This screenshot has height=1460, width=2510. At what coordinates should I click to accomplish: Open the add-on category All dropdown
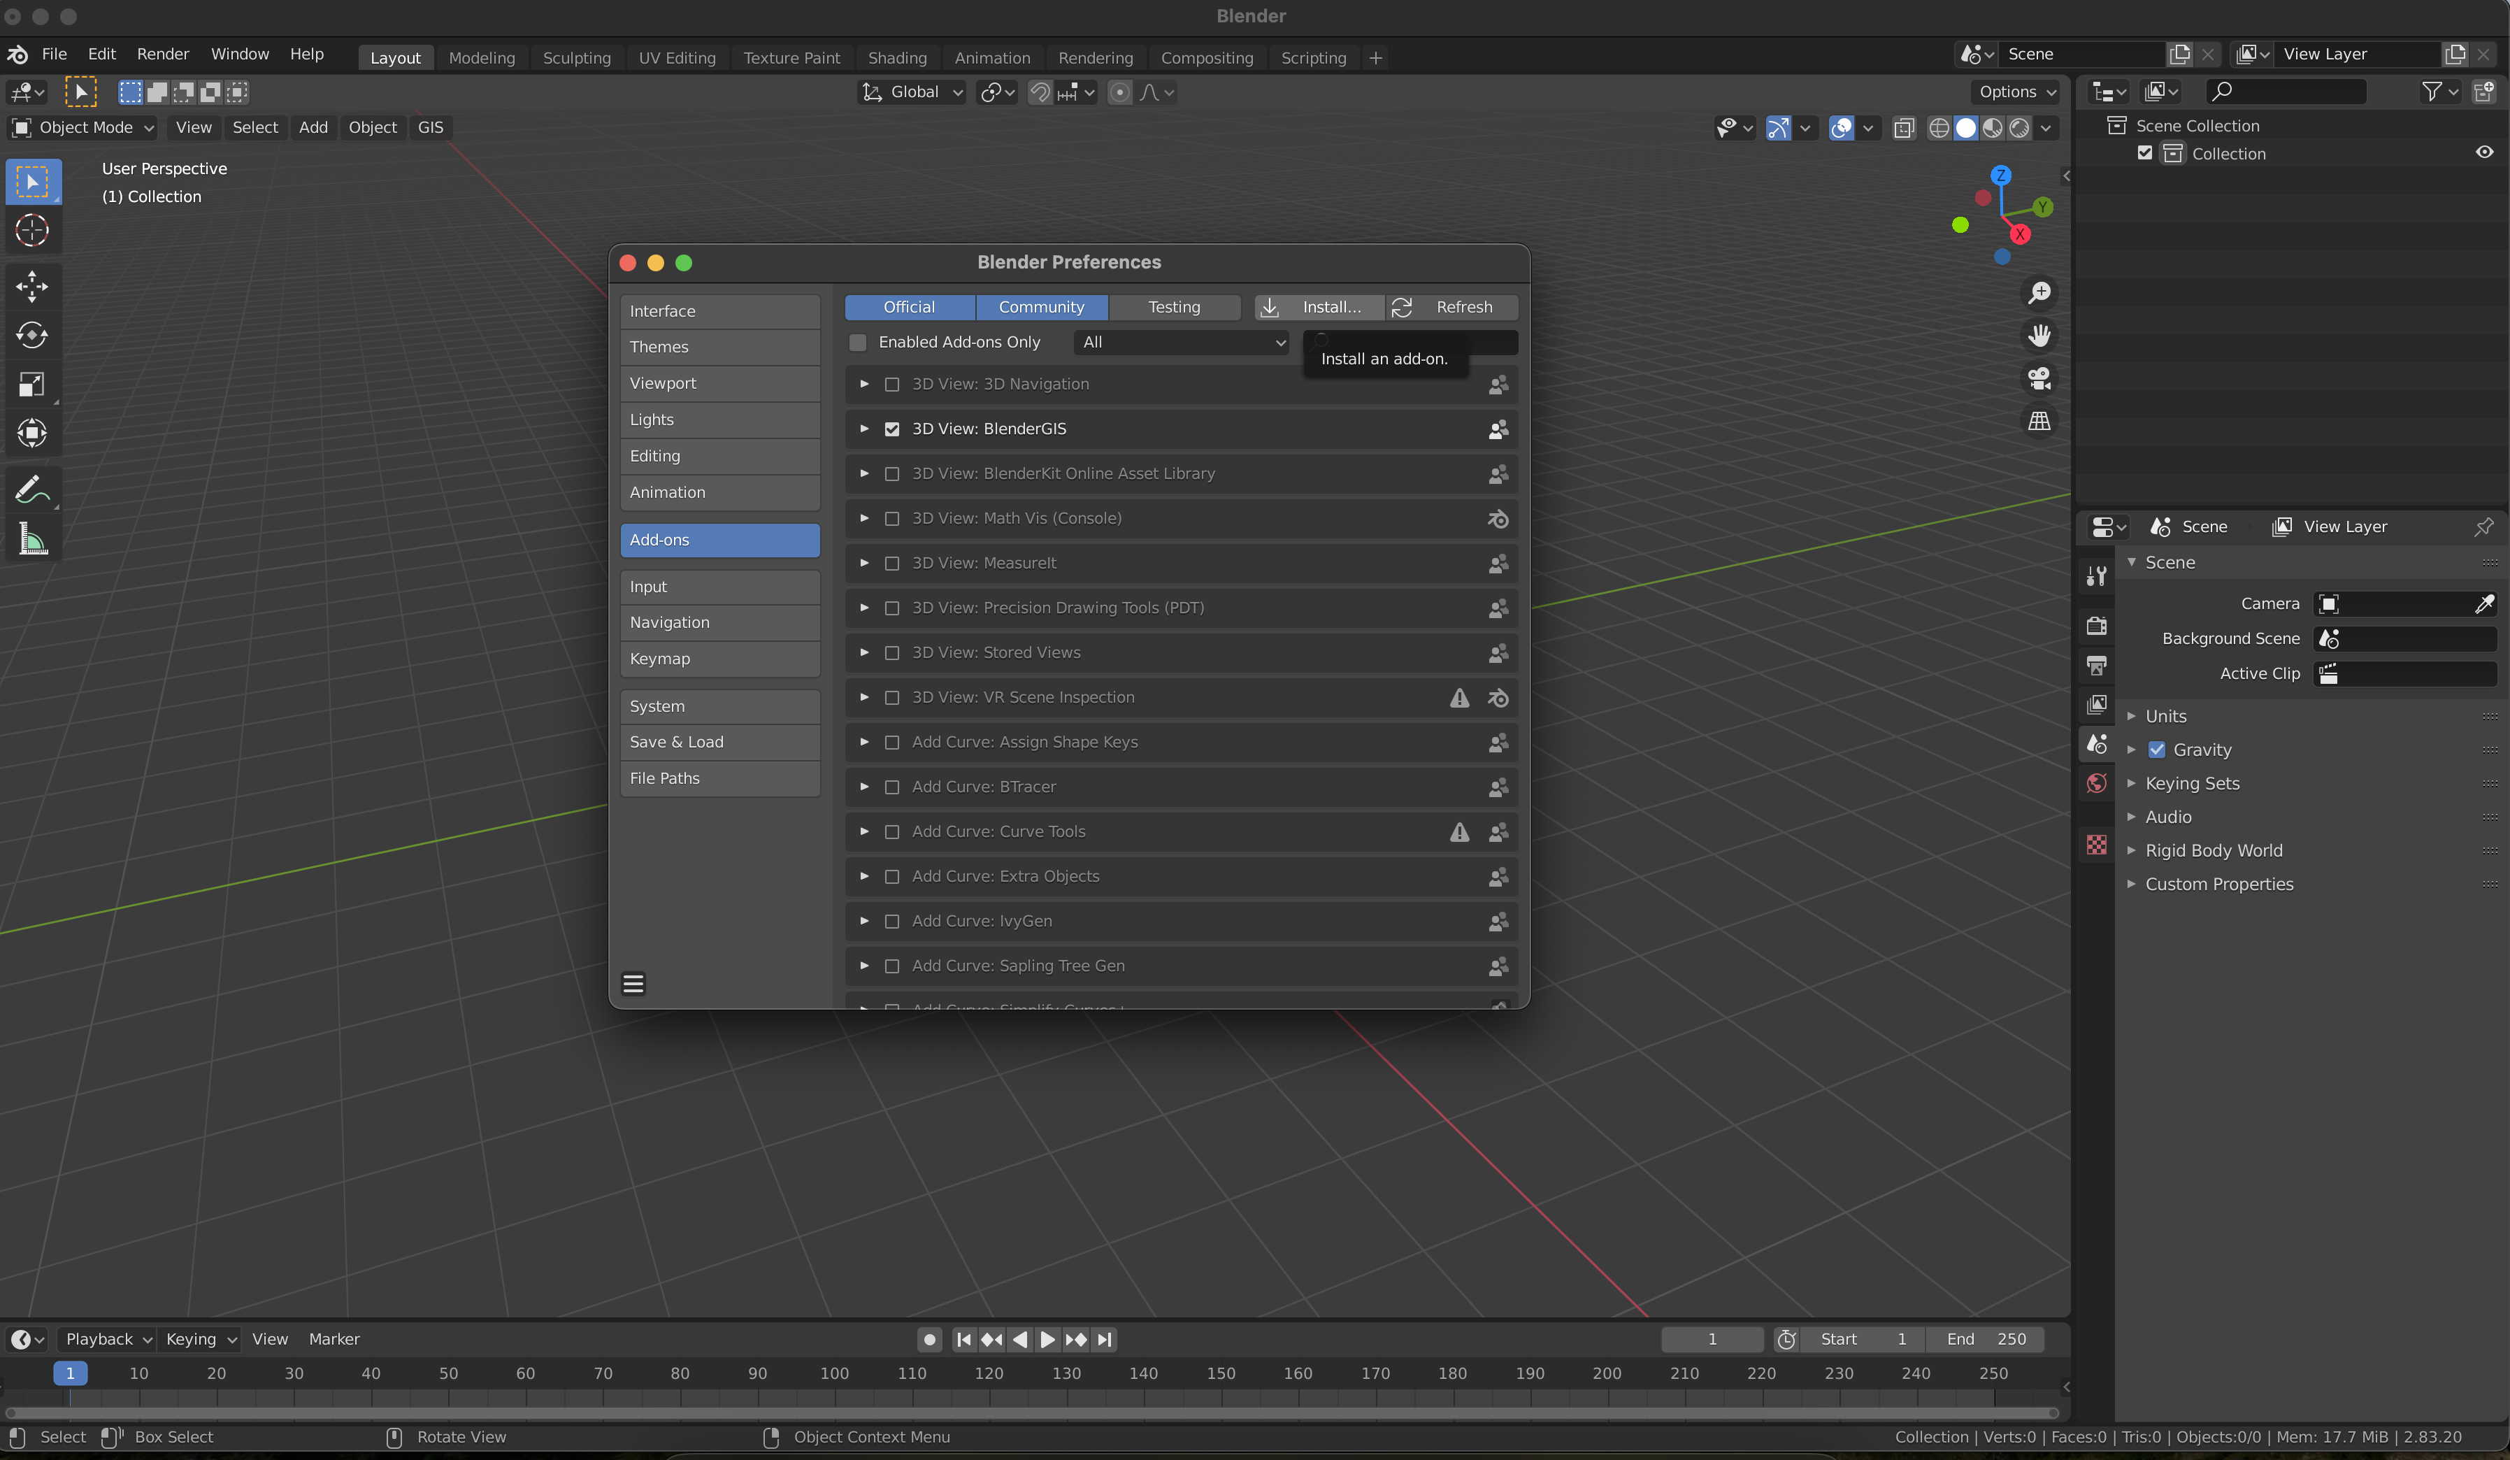(x=1182, y=343)
